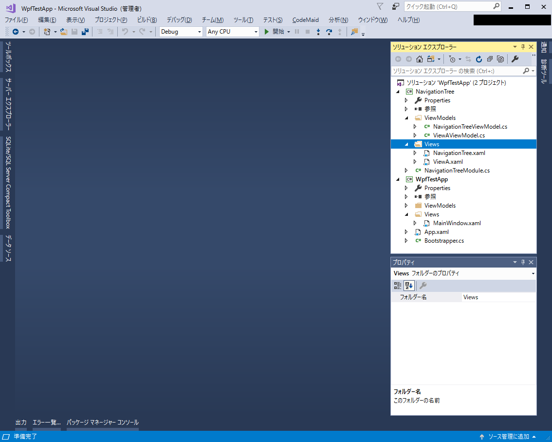The width and height of the screenshot is (552, 442).
Task: Open Properties via wrench icon in Solution Explorer
Action: pos(515,59)
